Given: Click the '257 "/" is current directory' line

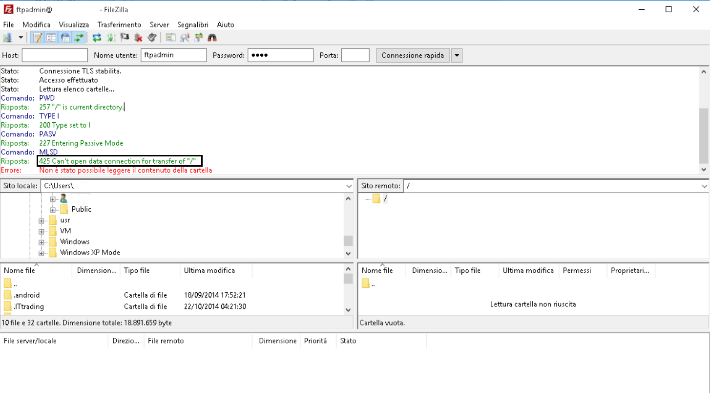Looking at the screenshot, I should coord(81,107).
